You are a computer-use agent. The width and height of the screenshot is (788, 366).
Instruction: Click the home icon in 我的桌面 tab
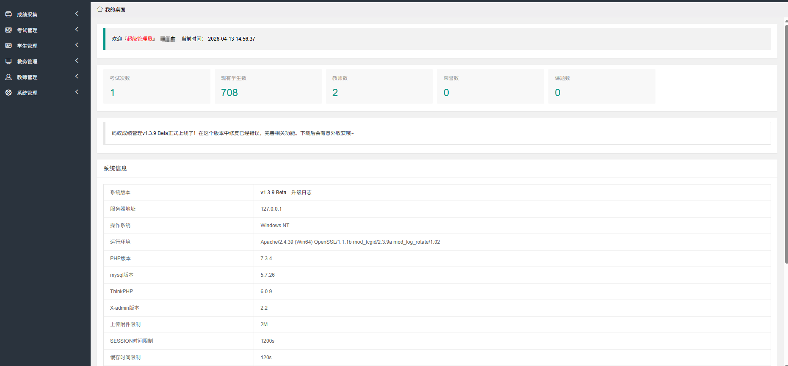[100, 9]
